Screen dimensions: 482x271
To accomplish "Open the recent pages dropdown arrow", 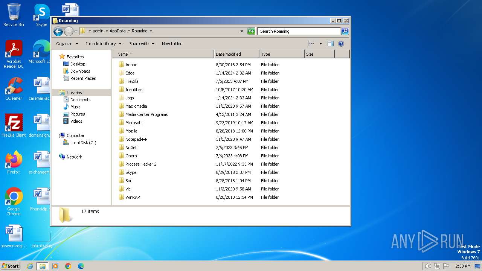I will click(76, 31).
